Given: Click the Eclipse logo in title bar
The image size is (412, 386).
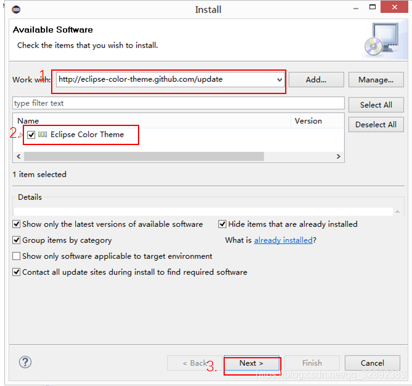Looking at the screenshot, I should click(x=16, y=10).
